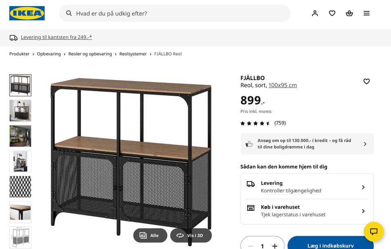Open the user account profile icon
The width and height of the screenshot is (391, 249).
(315, 13)
